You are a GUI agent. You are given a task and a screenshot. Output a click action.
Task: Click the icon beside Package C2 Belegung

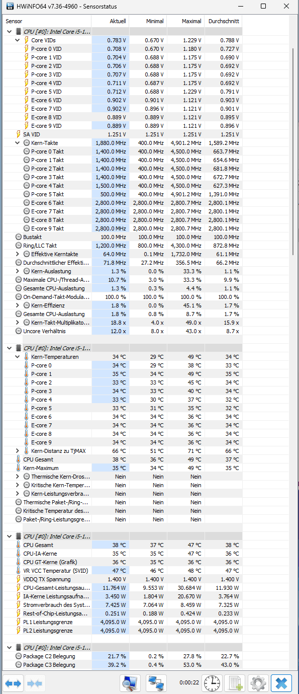click(x=19, y=656)
